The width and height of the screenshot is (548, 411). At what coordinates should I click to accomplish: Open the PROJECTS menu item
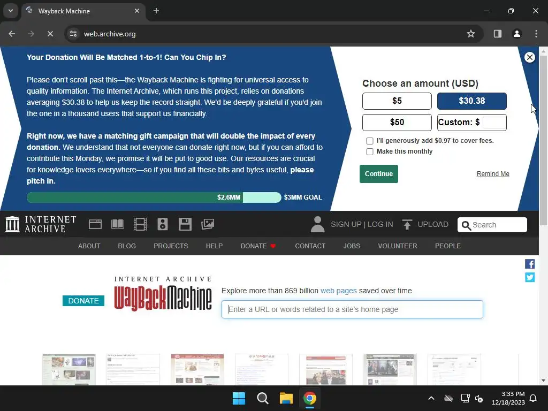pos(171,246)
